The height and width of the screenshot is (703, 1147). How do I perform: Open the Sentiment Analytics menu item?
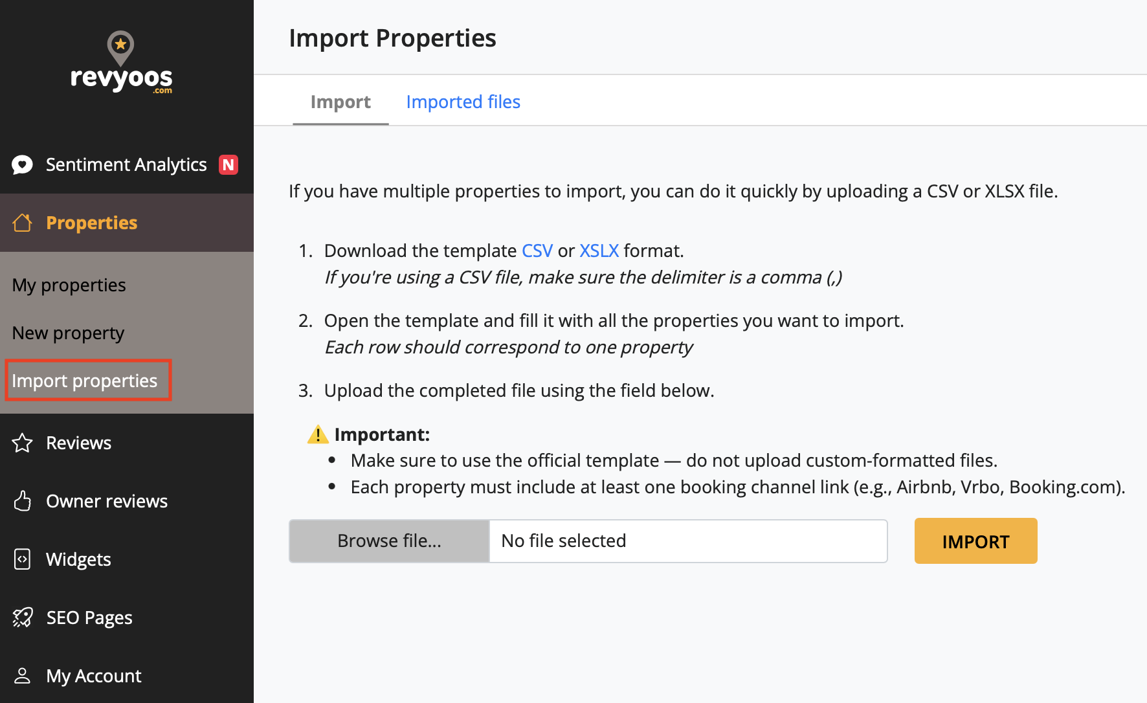(126, 165)
